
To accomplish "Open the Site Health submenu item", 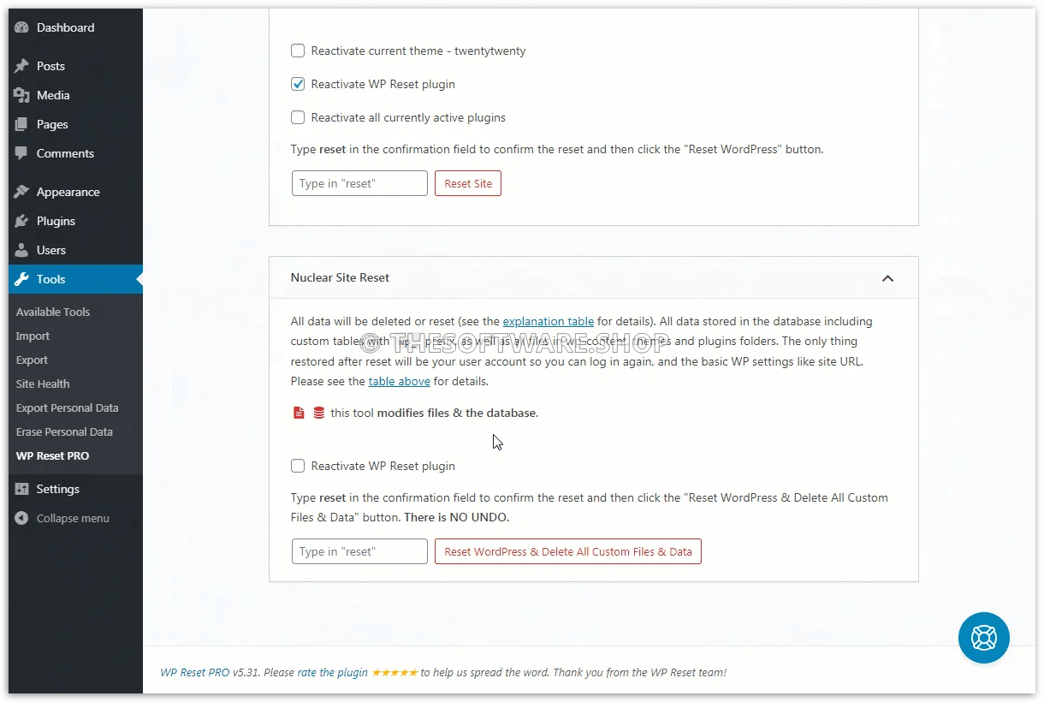I will 43,384.
